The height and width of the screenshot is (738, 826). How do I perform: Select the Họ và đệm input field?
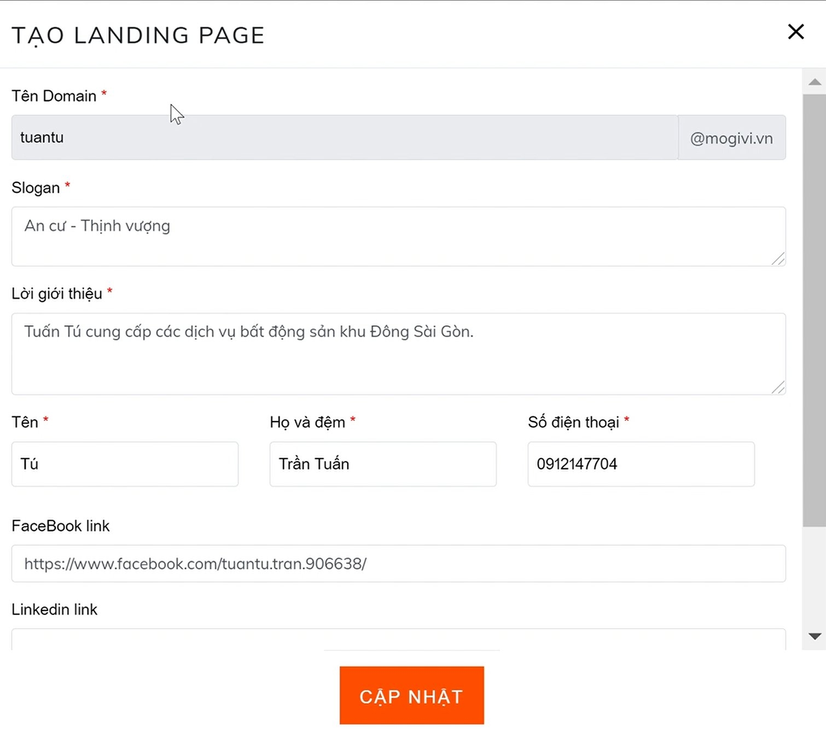tap(383, 464)
